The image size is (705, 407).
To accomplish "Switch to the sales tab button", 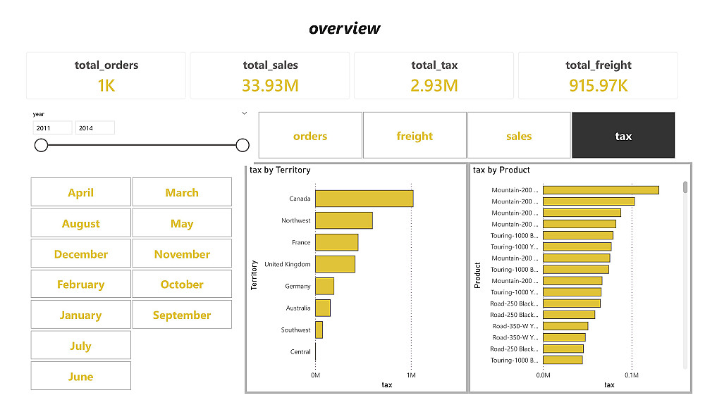I will tap(519, 135).
